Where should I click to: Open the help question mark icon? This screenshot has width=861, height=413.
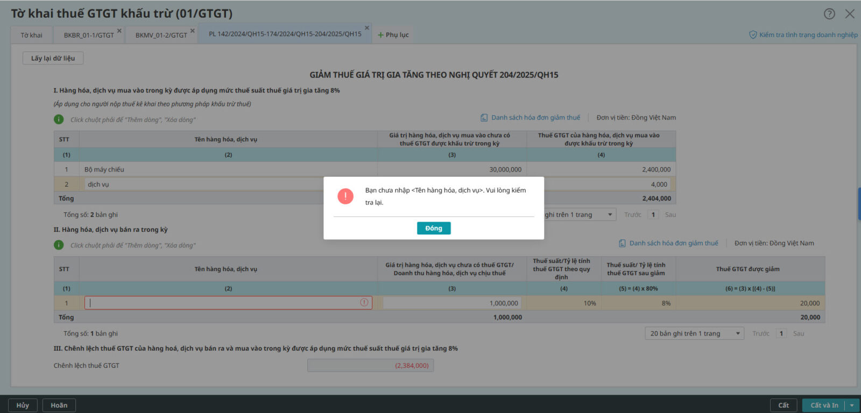(829, 14)
